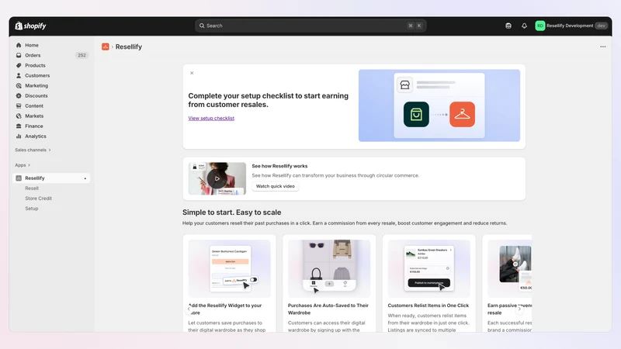
Task: Open the notifications bell
Action: pos(524,26)
